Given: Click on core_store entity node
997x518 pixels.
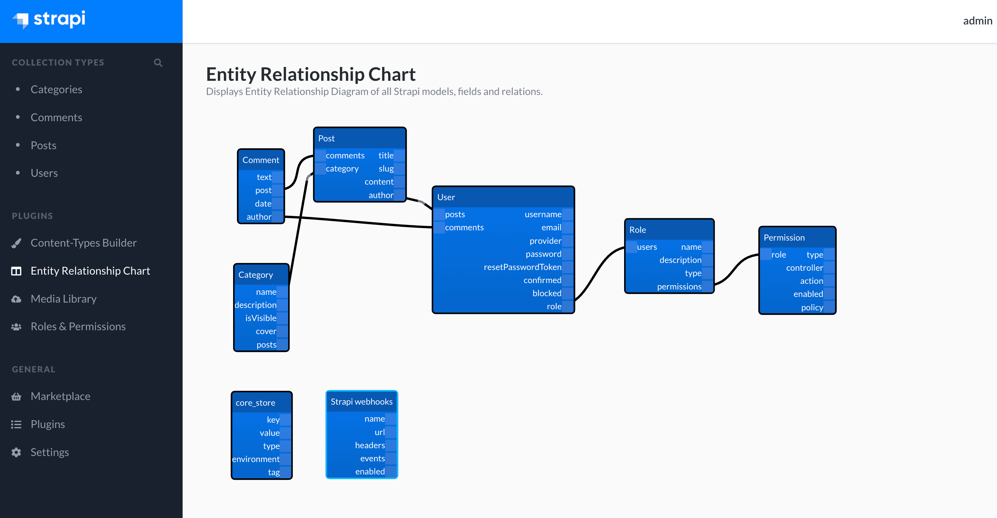Looking at the screenshot, I should coord(255,401).
